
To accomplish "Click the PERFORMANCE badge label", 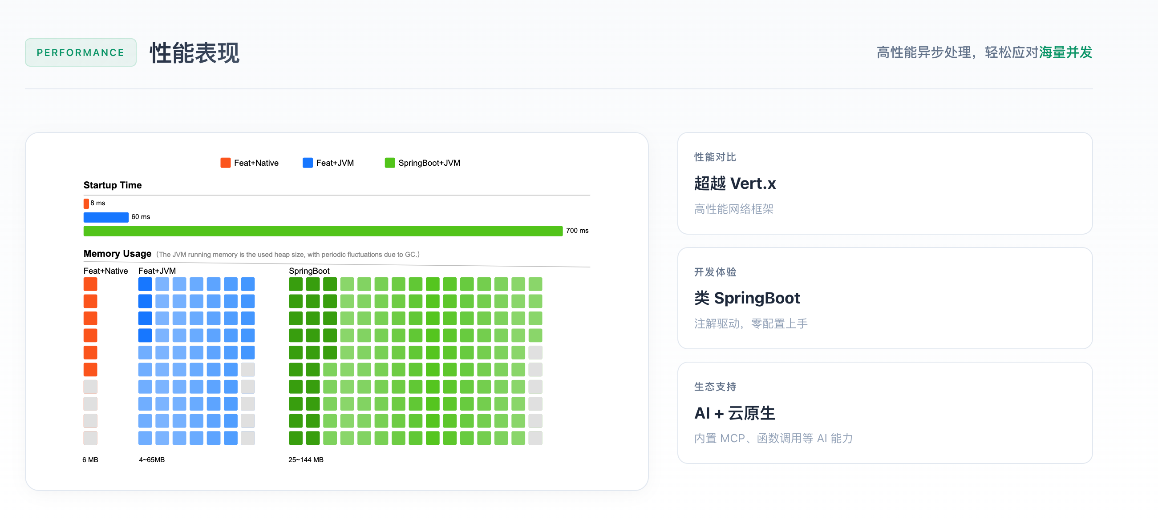I will tap(81, 52).
